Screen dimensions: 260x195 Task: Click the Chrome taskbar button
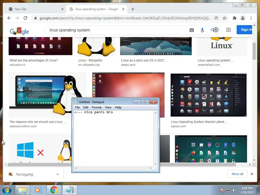[54, 190]
